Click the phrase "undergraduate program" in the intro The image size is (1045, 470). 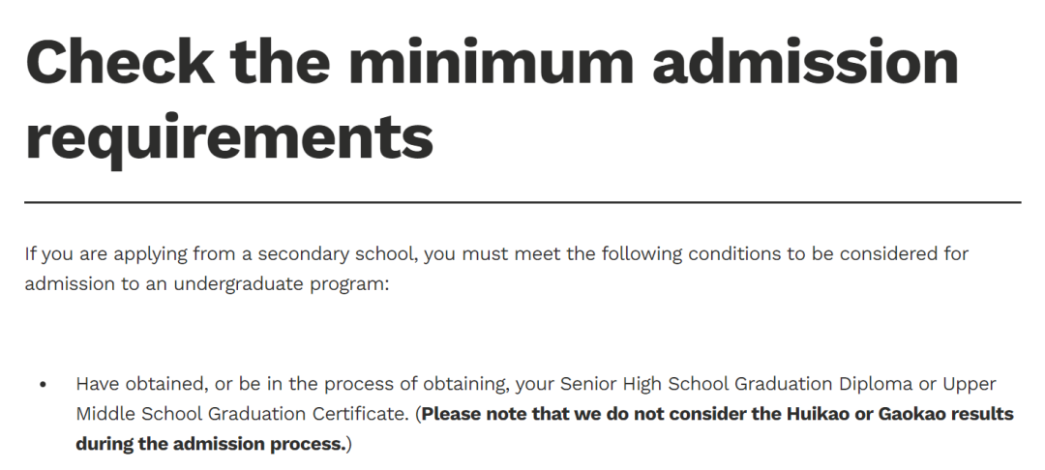click(288, 285)
